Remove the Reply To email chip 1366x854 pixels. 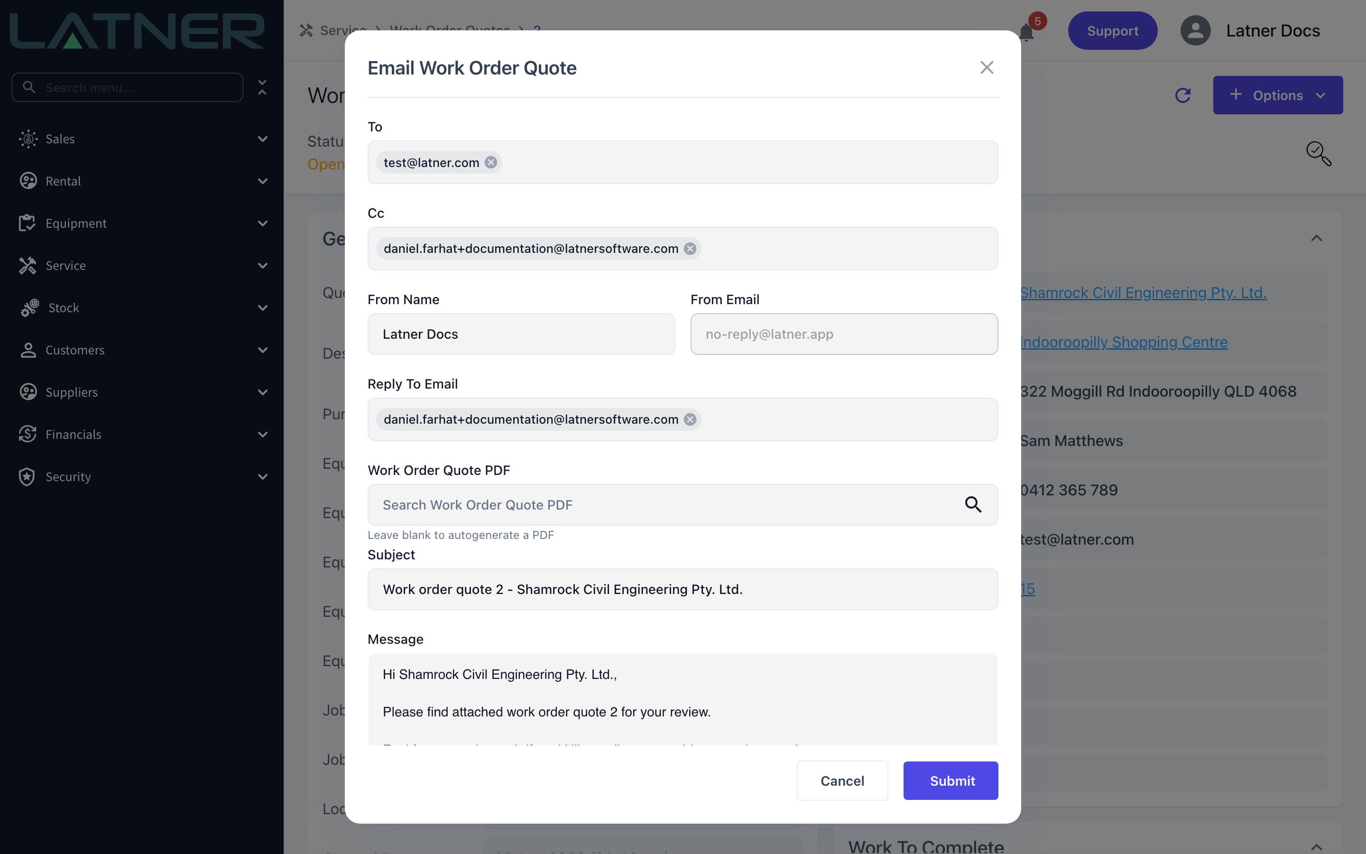tap(690, 419)
